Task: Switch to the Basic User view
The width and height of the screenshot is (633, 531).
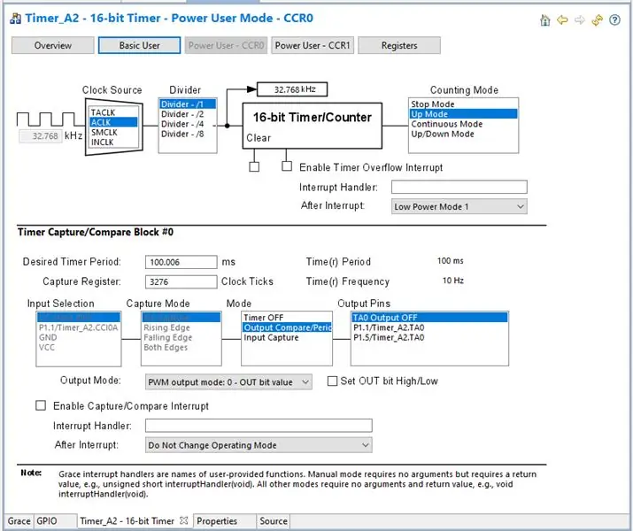Action: [139, 45]
